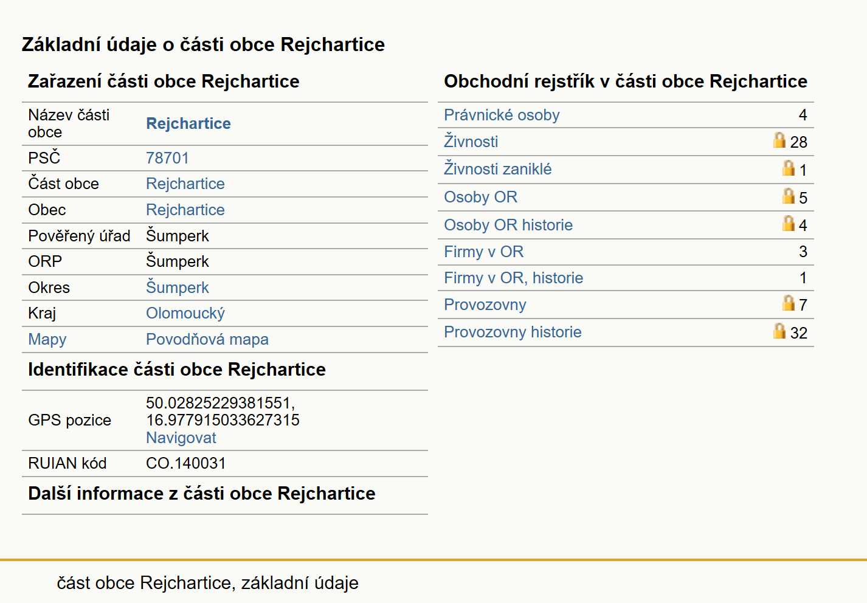
Task: Open the Šumperk link in Okres row
Action: (178, 287)
